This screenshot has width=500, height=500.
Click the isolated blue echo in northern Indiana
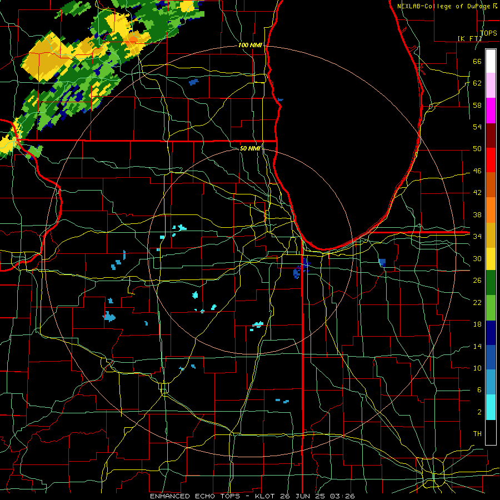(382, 263)
